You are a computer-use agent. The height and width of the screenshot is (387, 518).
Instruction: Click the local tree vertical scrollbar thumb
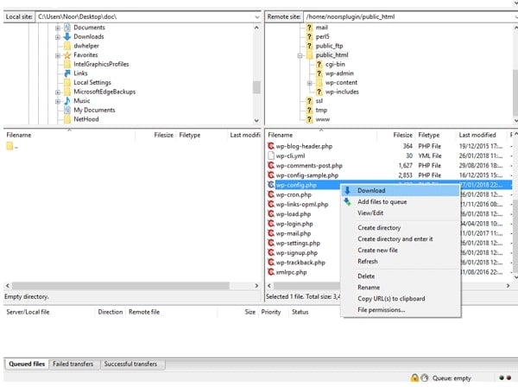click(256, 87)
